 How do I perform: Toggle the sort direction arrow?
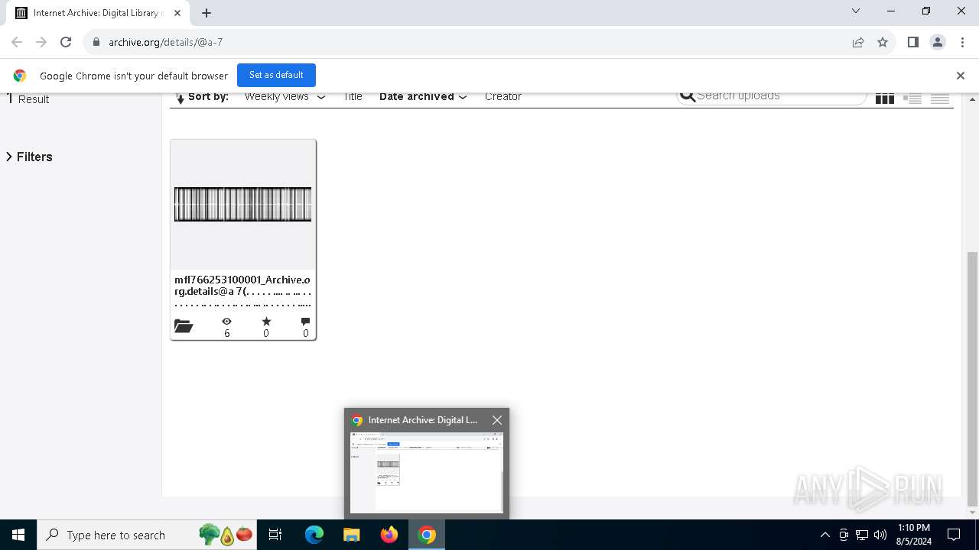pos(181,97)
